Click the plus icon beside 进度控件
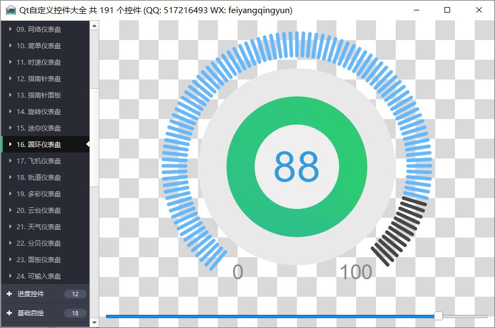Image resolution: width=495 pixels, height=328 pixels. (x=9, y=294)
